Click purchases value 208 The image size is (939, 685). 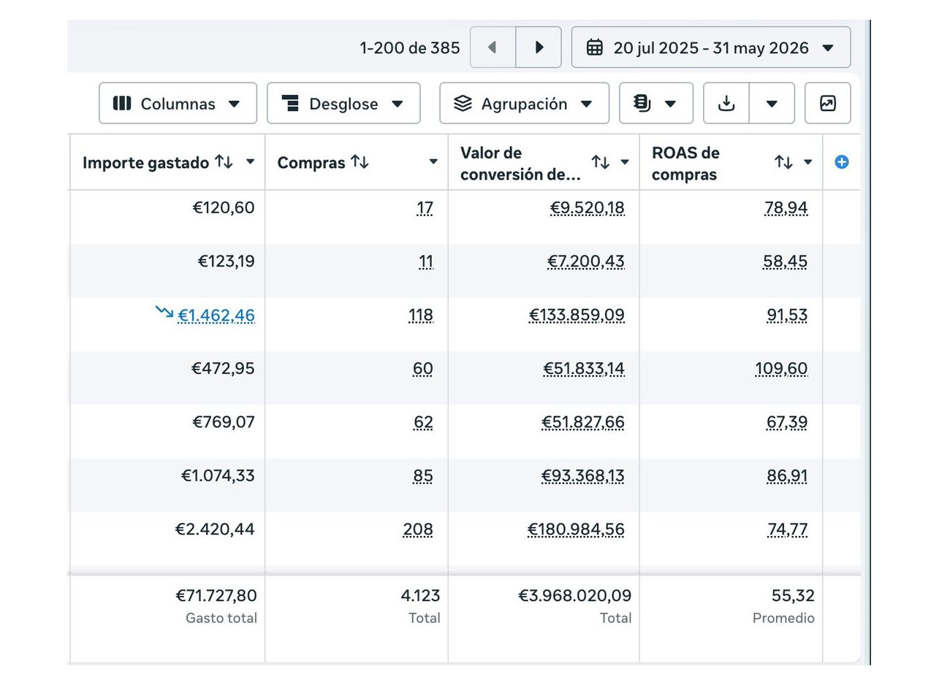[418, 529]
